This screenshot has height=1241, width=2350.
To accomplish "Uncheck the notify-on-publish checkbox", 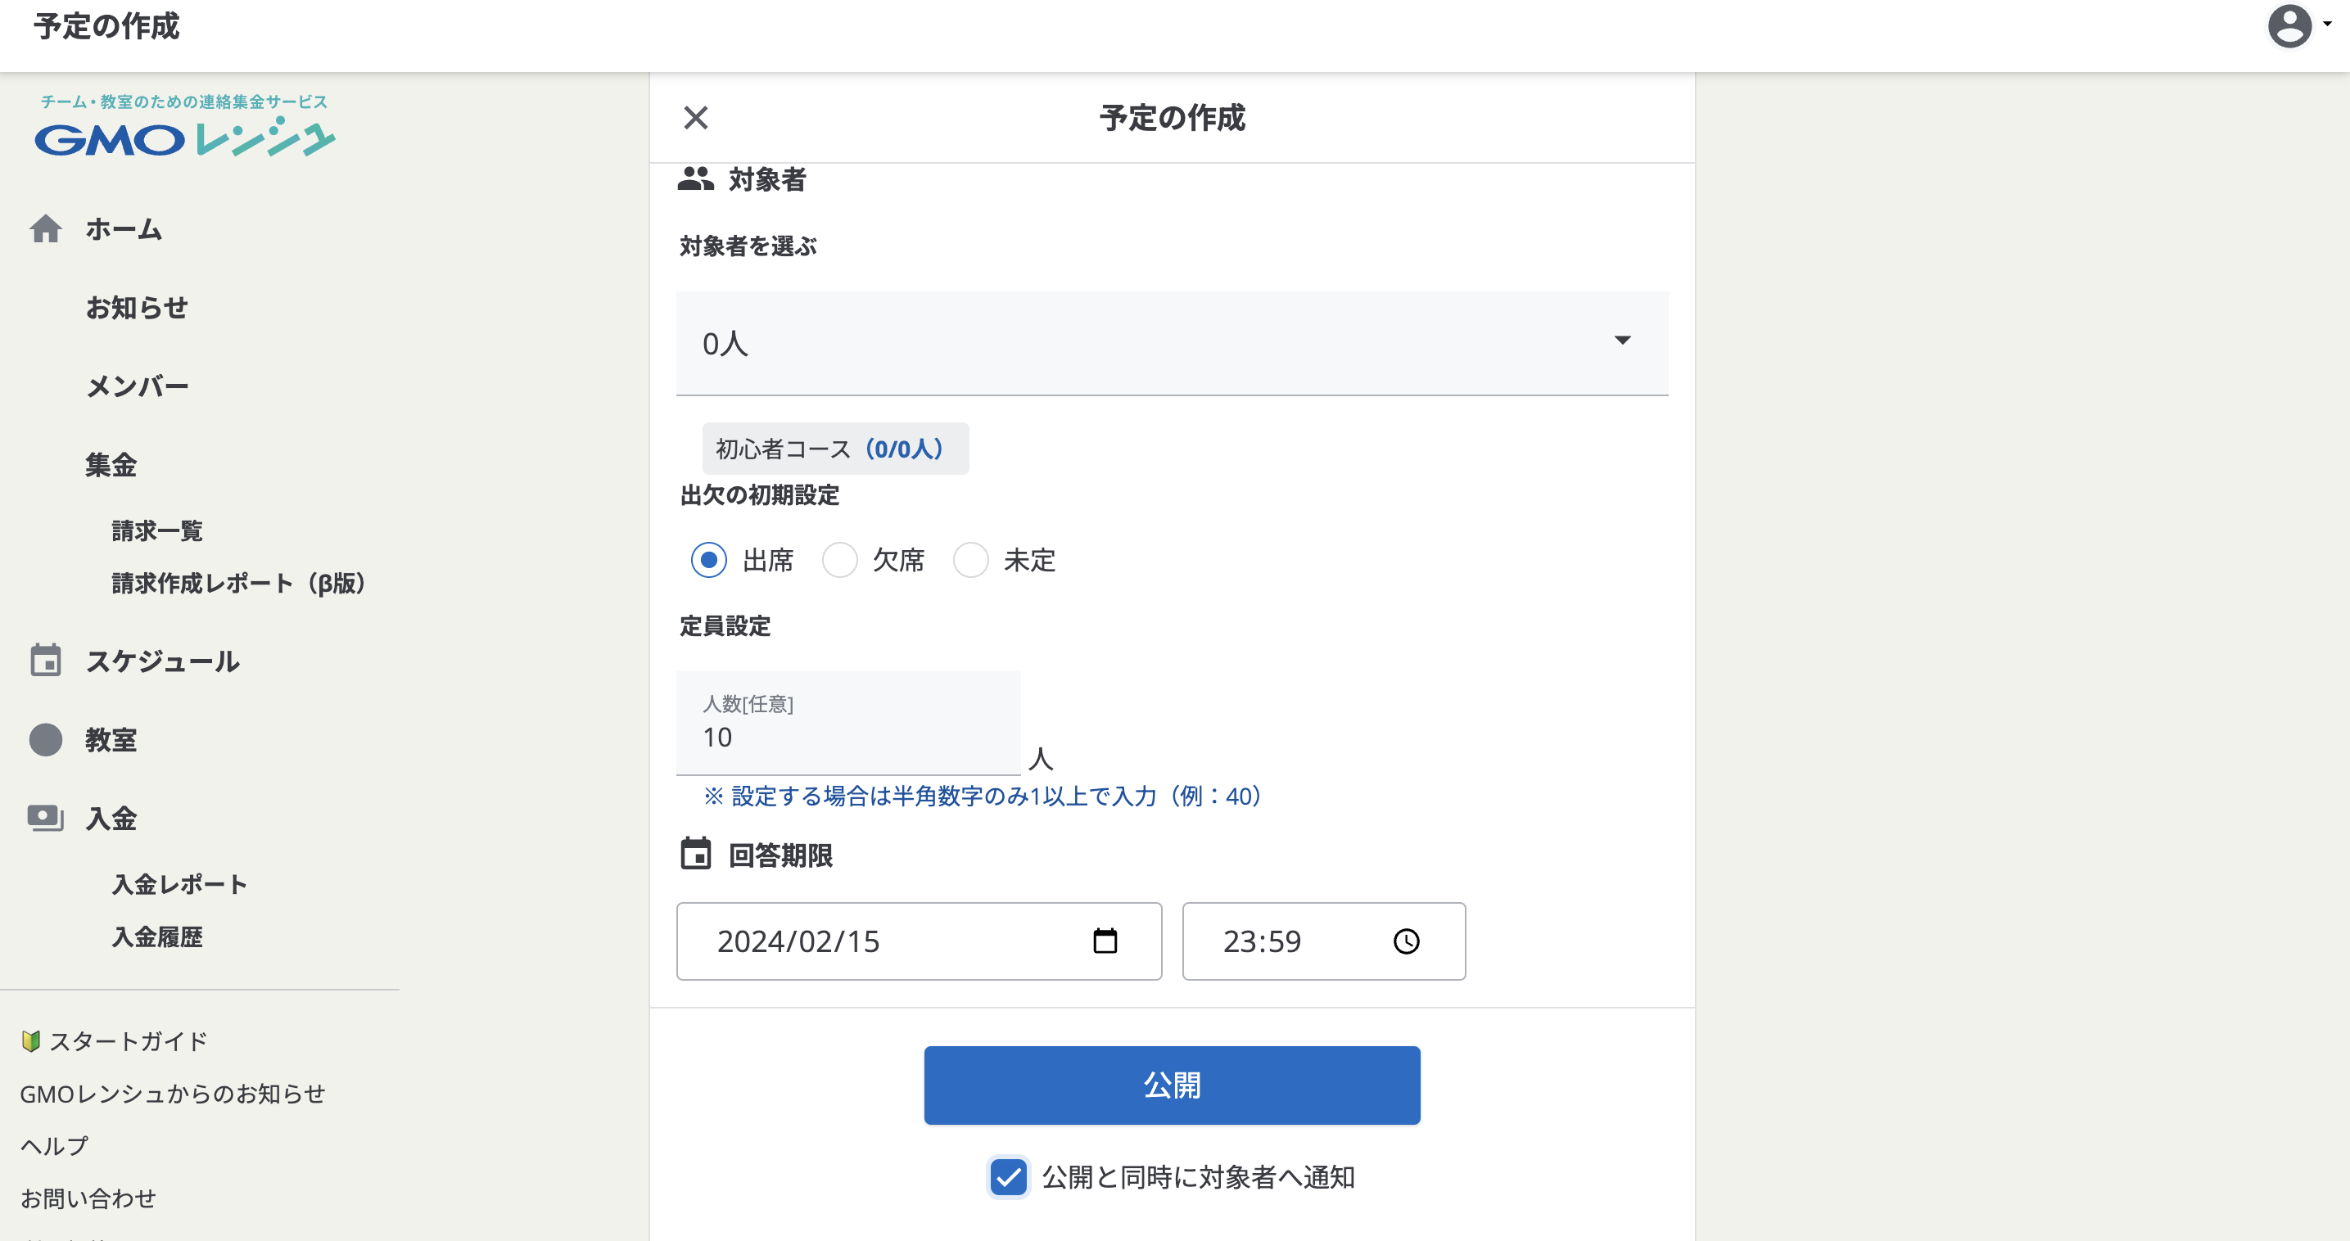I will click(1008, 1177).
